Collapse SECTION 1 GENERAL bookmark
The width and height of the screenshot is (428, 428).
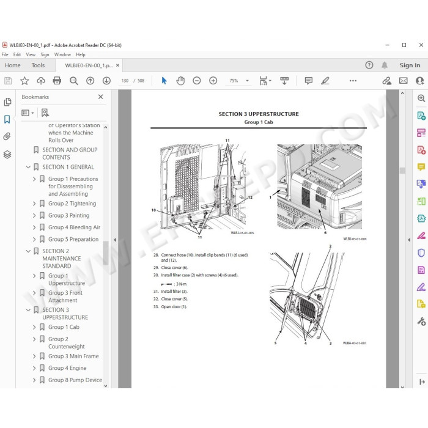tap(28, 167)
